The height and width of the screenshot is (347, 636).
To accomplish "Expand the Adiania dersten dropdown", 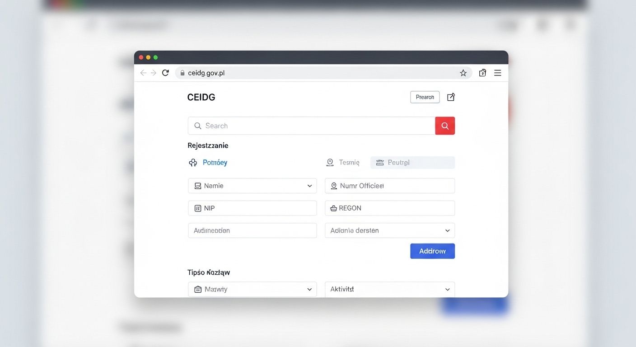I will [390, 230].
